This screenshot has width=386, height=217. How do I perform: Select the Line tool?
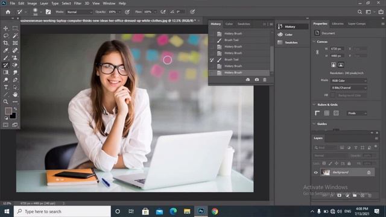5,95
